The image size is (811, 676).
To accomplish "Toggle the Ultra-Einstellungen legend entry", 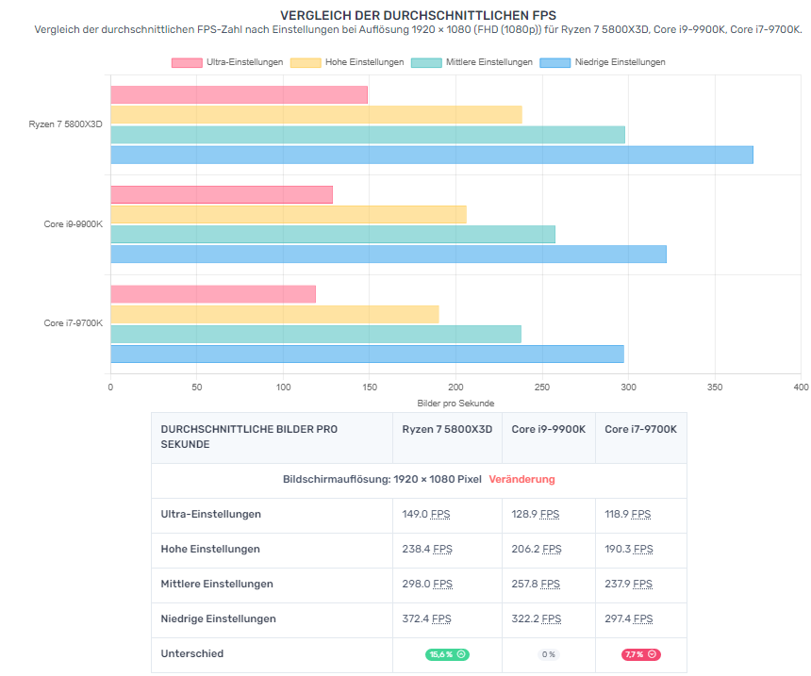I will pos(227,62).
